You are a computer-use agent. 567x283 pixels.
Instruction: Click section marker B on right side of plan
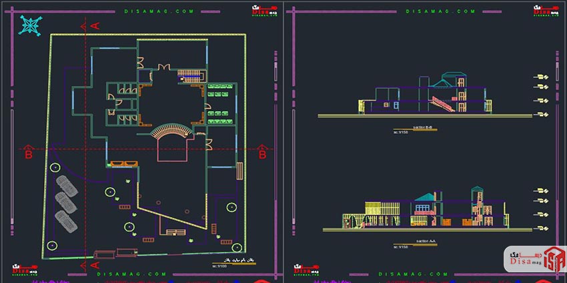click(262, 154)
